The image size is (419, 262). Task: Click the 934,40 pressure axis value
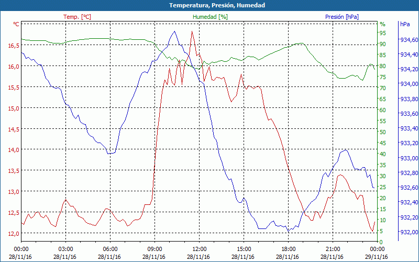[409, 54]
